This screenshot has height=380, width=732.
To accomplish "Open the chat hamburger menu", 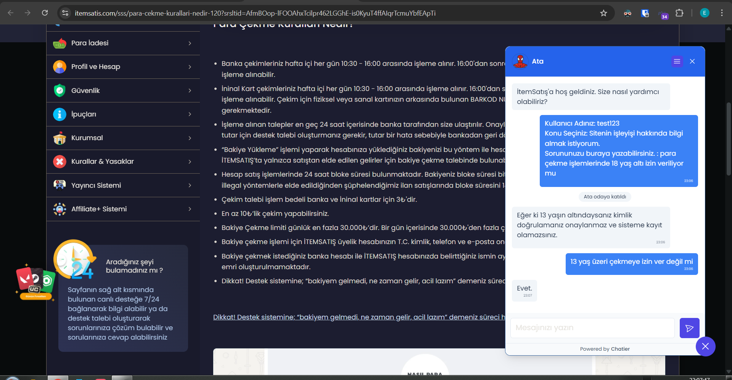I will tap(677, 61).
